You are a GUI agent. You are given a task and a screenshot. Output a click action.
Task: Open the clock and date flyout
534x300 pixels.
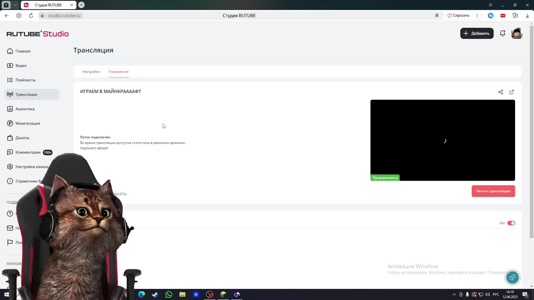click(x=510, y=294)
